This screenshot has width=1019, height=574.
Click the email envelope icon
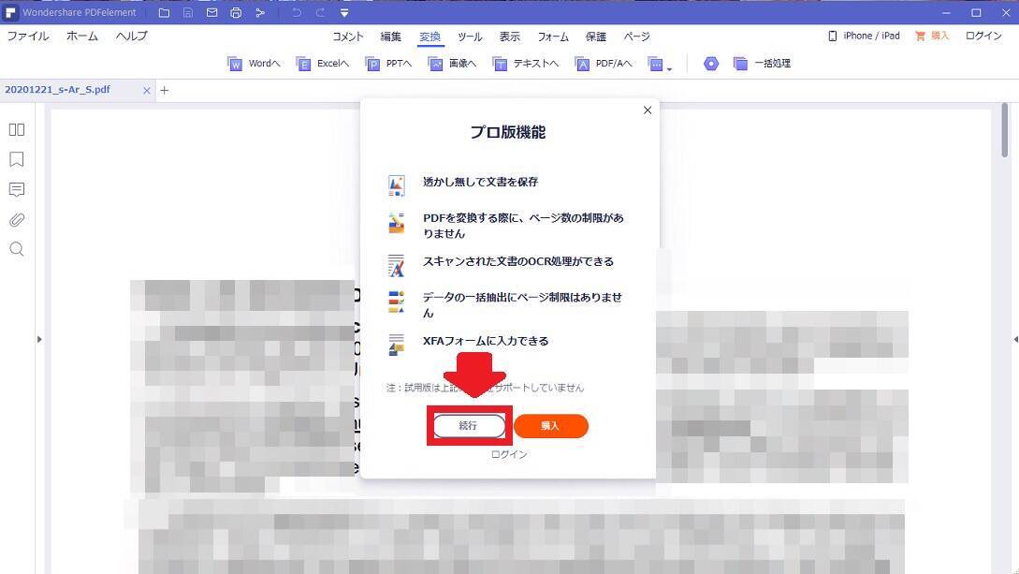[212, 13]
